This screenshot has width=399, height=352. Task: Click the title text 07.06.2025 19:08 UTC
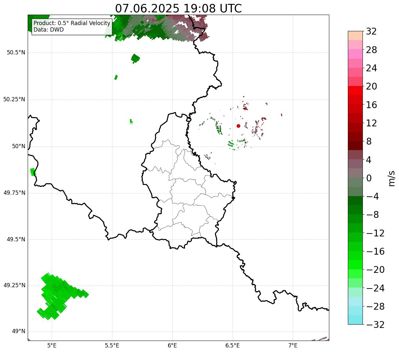pos(178,8)
